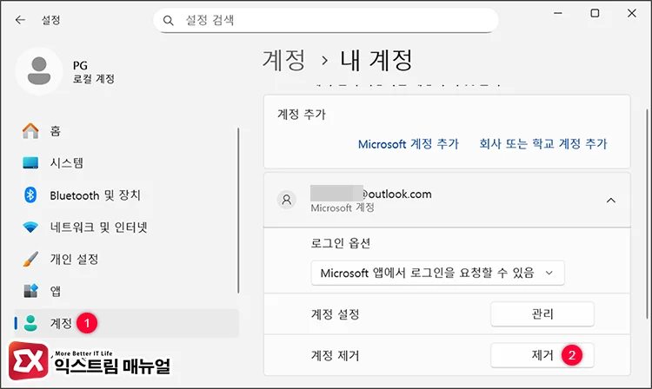The image size is (652, 389).
Task: Select the 홈 house icon
Action: [x=30, y=131]
